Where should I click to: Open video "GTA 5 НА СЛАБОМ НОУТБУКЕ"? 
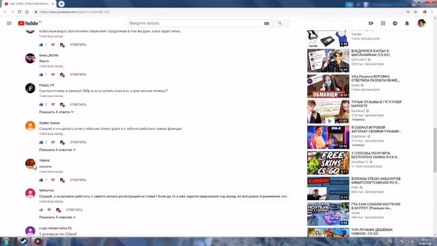tap(376, 206)
